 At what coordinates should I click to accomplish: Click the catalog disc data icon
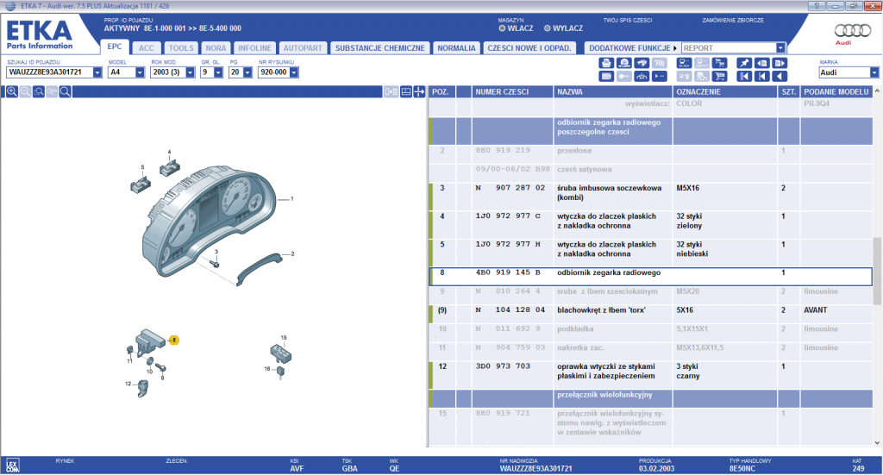tap(624, 63)
